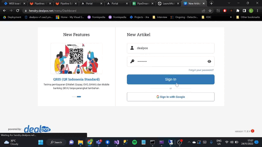Focus the username field containing dealpos
Screen dimensions: 262x147
[x=170, y=48]
